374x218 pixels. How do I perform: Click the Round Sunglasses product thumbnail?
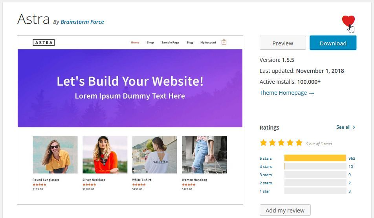[x=55, y=155]
